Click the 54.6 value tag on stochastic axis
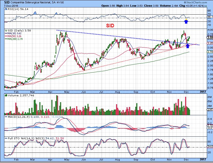 point(210,146)
